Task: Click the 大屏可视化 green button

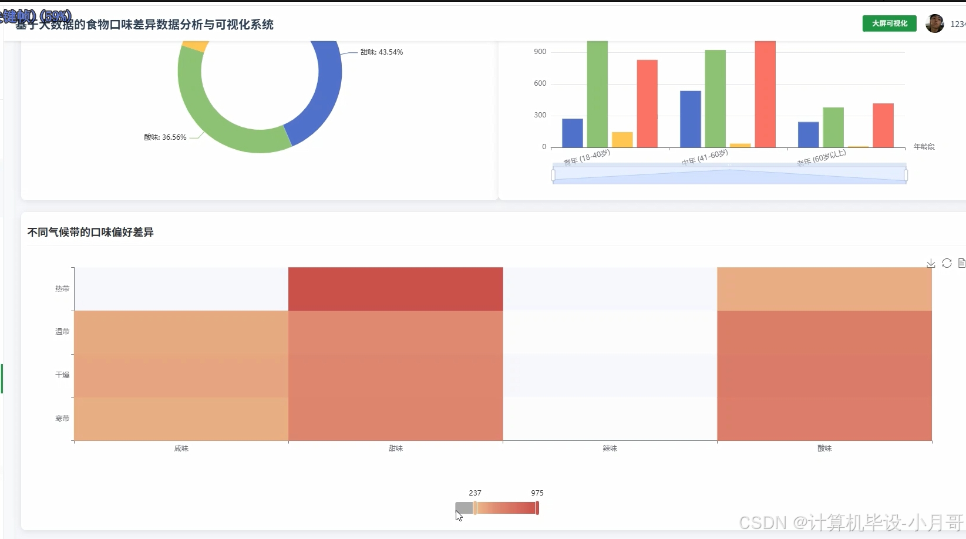Action: [x=889, y=23]
